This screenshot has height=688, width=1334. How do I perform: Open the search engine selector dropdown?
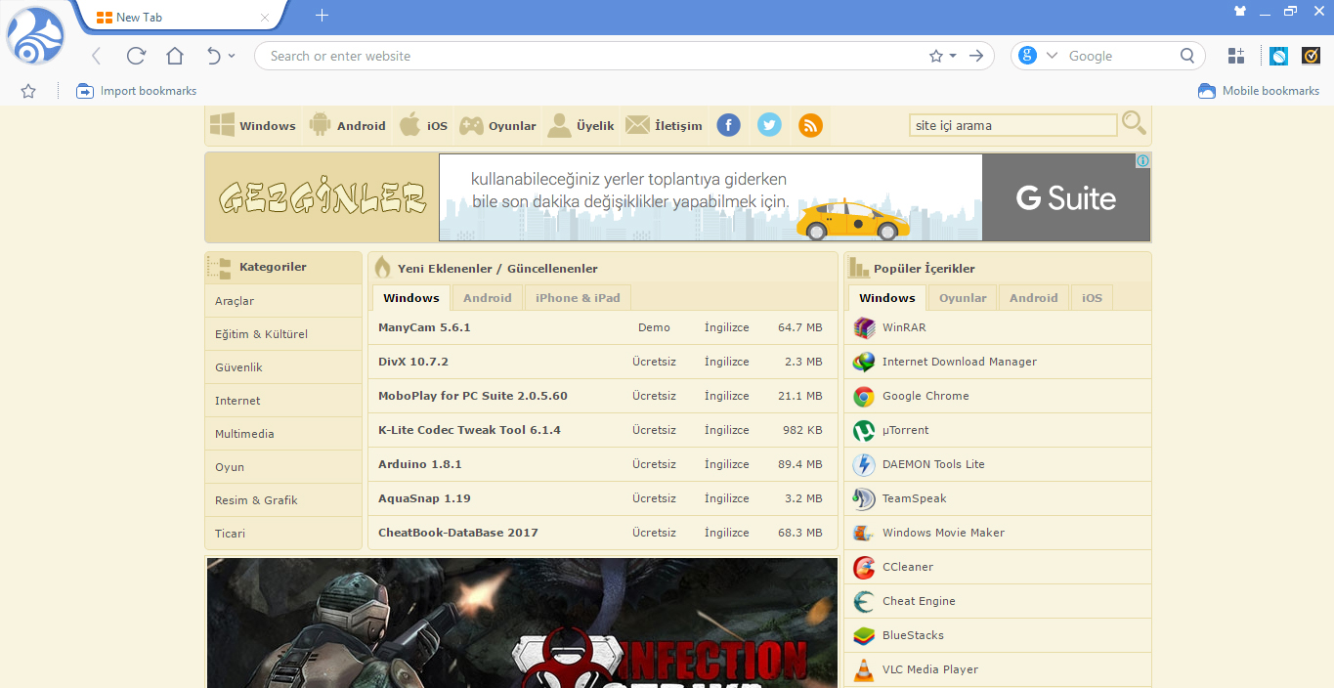click(1052, 56)
